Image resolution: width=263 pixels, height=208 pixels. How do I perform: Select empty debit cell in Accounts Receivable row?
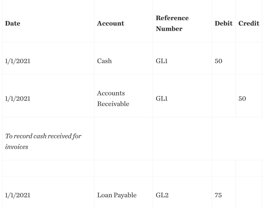(223, 99)
